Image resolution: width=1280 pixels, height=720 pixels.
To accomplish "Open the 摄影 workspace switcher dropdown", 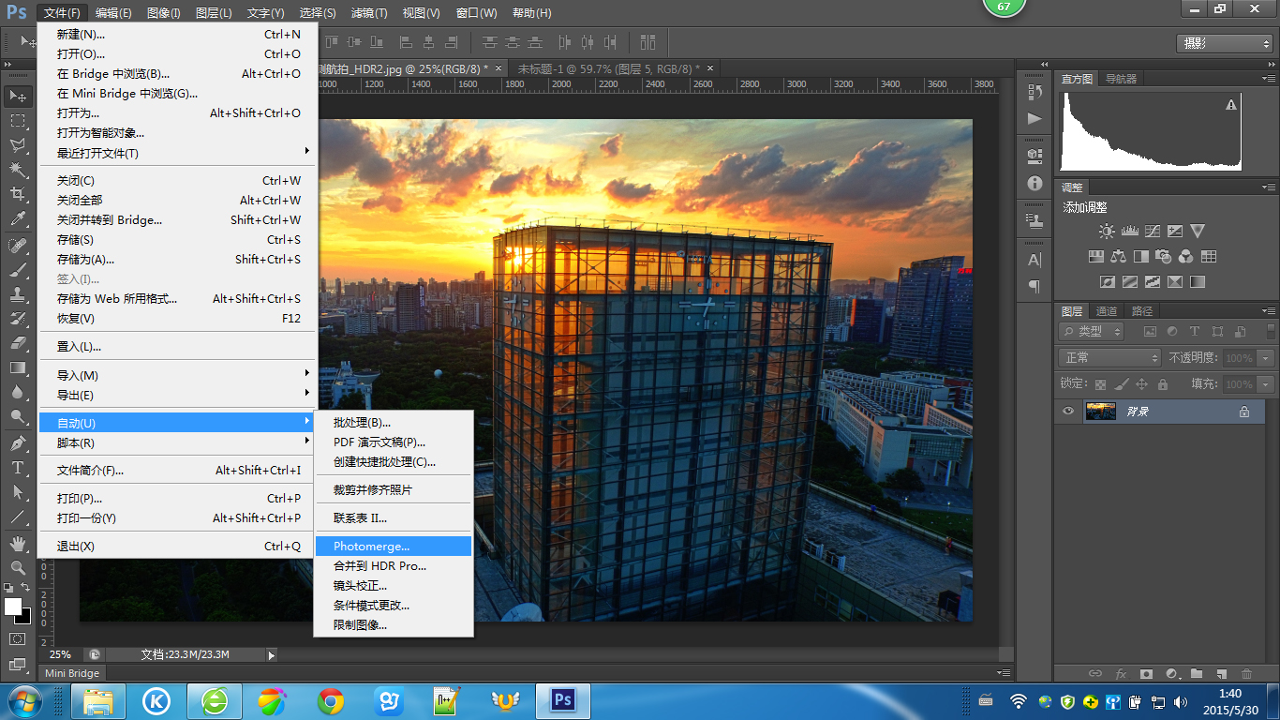I will (x=1225, y=43).
